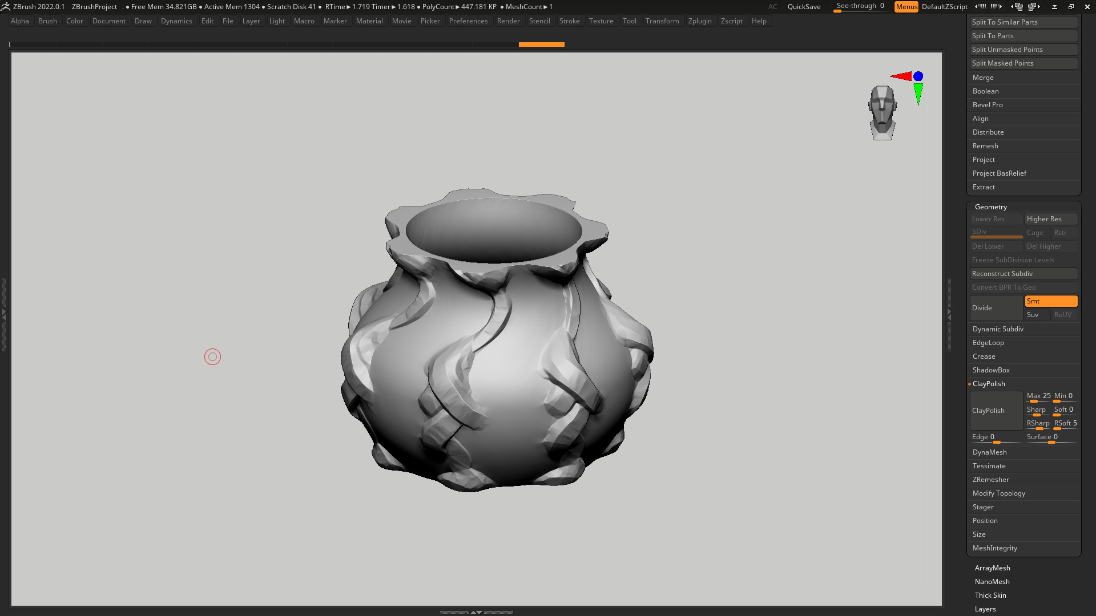Open the Stroke menu
This screenshot has width=1096, height=616.
[x=569, y=21]
